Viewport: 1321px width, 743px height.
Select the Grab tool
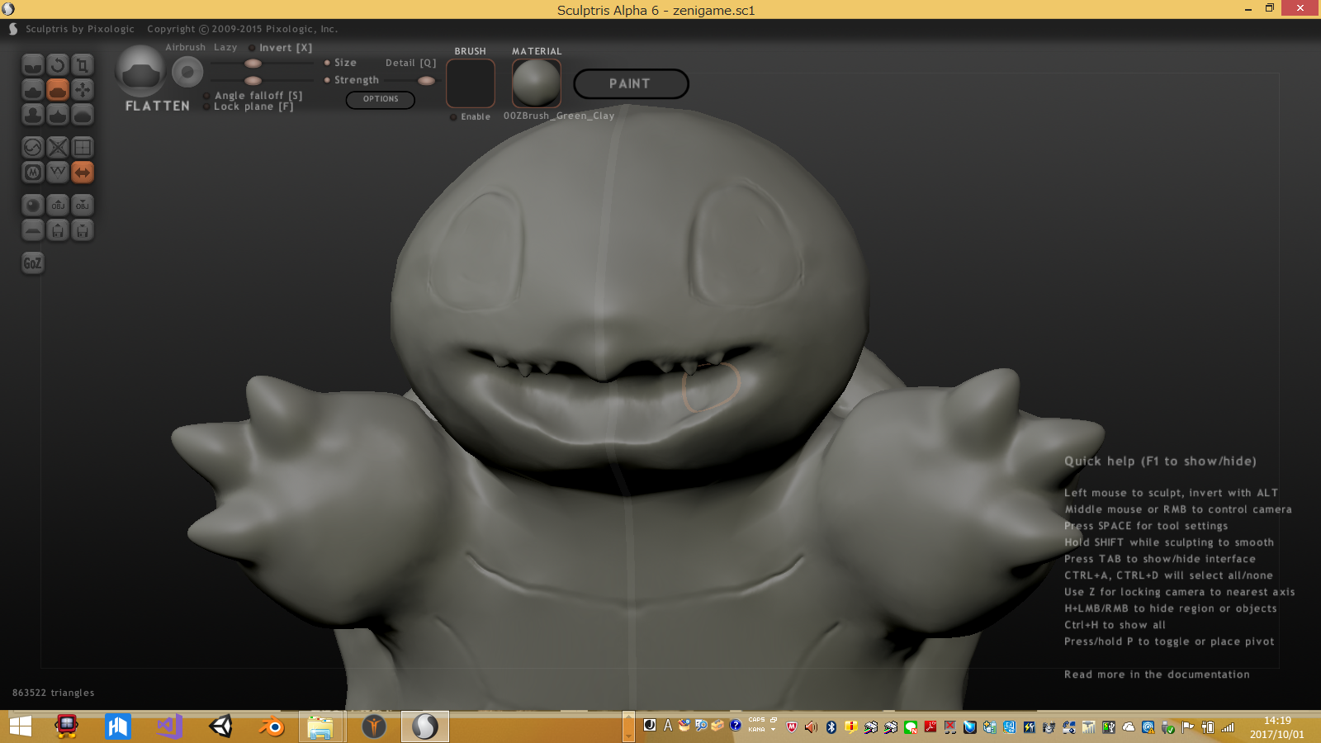pyautogui.click(x=83, y=89)
